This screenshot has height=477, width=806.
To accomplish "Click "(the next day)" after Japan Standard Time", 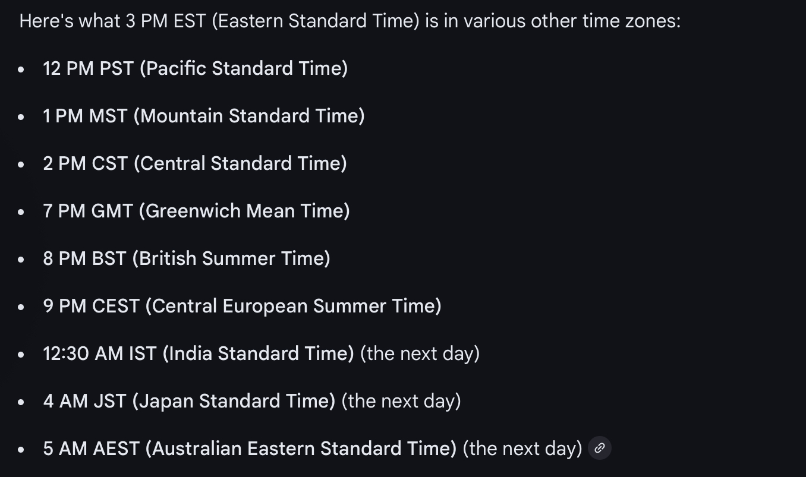I will coord(401,401).
